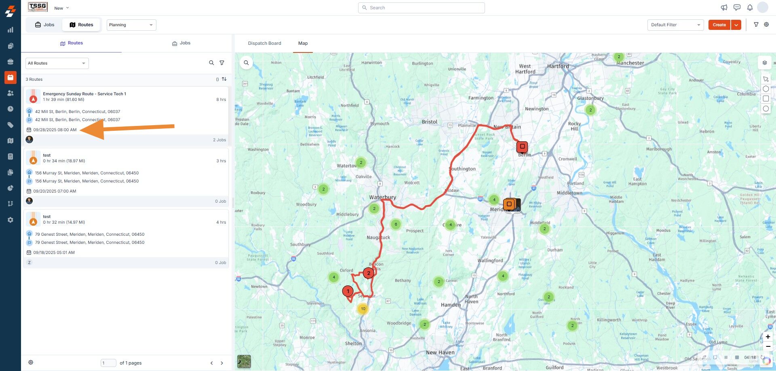This screenshot has width=776, height=371.
Task: Search routes with the magnifier icon in list panel
Action: pyautogui.click(x=211, y=63)
